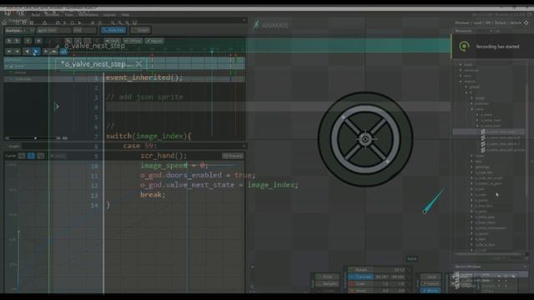Open the Presets button in the graph panel

233,156
